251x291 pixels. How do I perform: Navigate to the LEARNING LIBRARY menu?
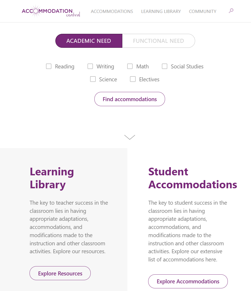click(161, 11)
